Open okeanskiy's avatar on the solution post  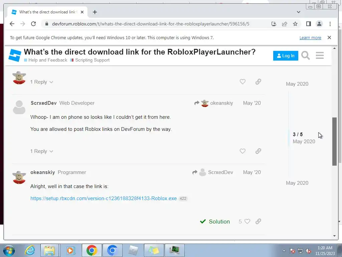[x=19, y=177]
